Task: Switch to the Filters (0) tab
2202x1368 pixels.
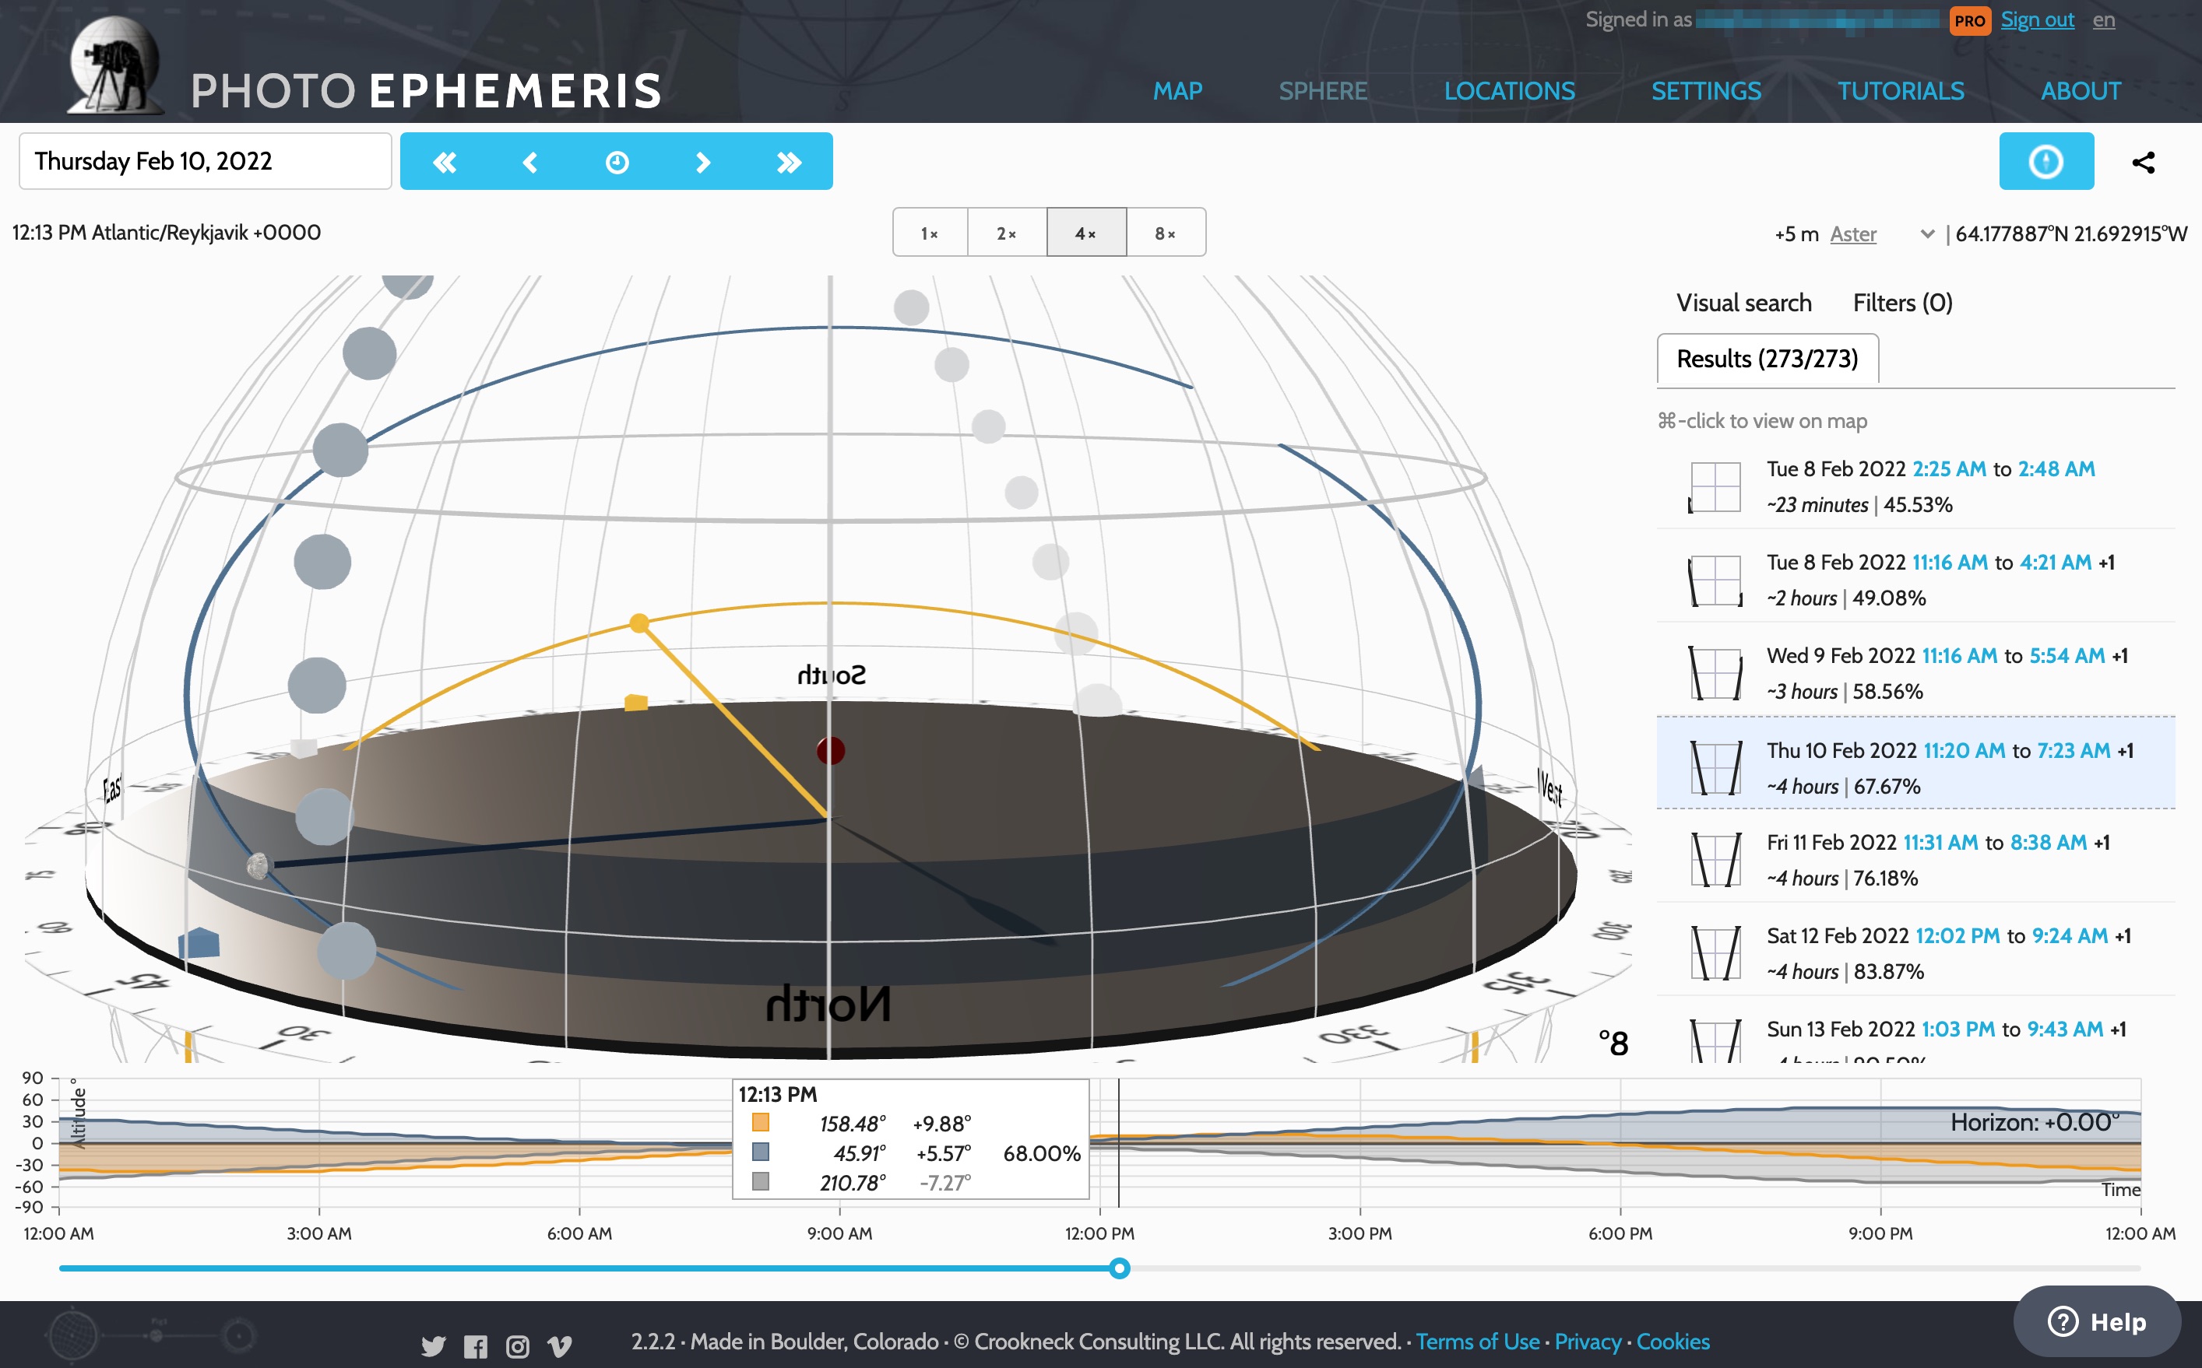Action: tap(1901, 303)
